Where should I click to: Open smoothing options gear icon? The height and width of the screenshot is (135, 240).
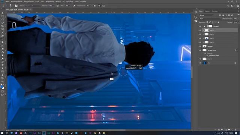95,6
